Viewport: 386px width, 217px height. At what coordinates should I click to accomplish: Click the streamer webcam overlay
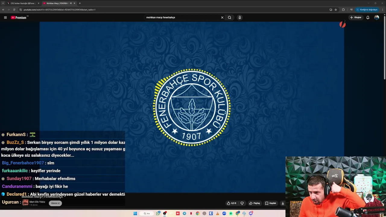[336, 187]
